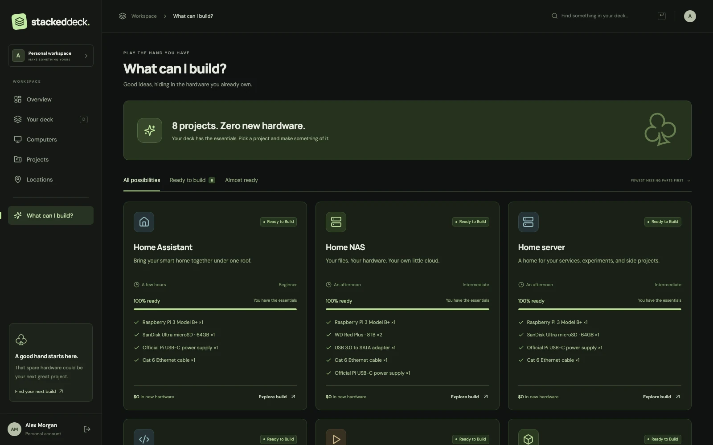Open the Fewest missing parts first sort dropdown

pyautogui.click(x=661, y=181)
